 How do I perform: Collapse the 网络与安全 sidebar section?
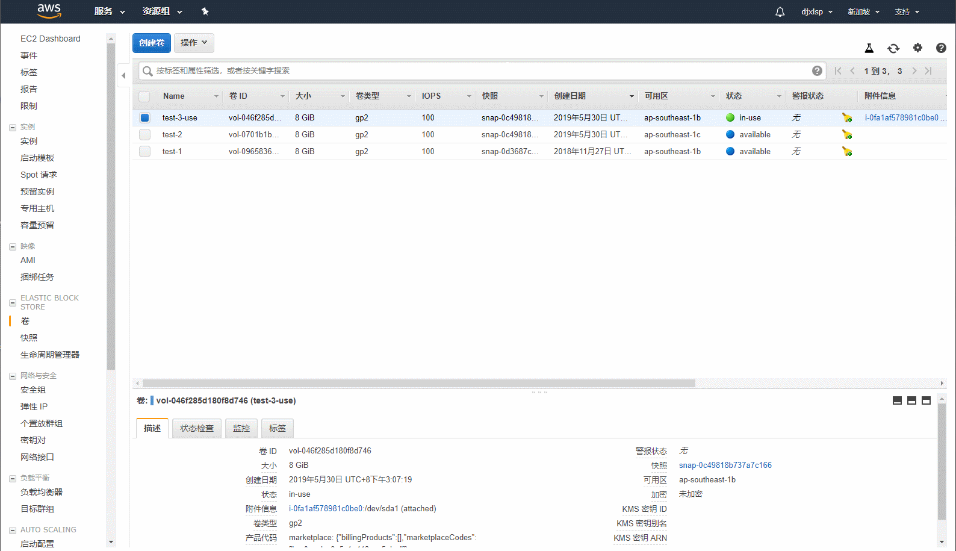point(13,376)
